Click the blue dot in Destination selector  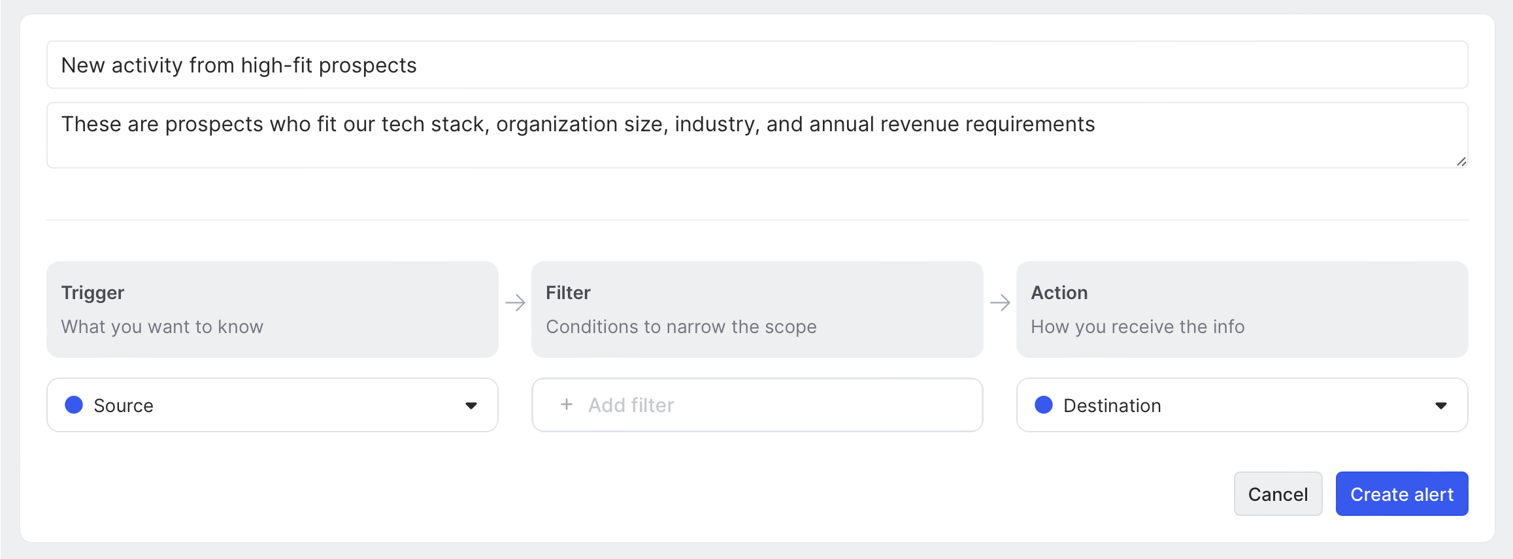[1044, 405]
